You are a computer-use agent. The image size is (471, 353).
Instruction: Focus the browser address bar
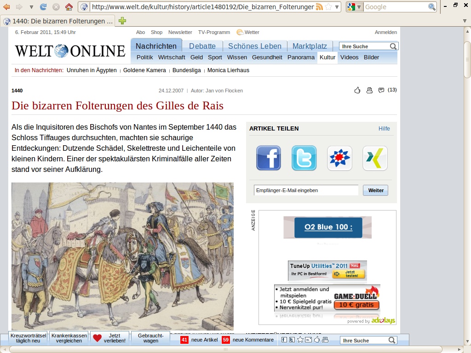(x=203, y=7)
